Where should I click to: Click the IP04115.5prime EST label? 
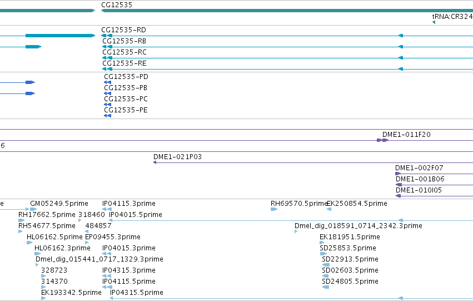129,282
